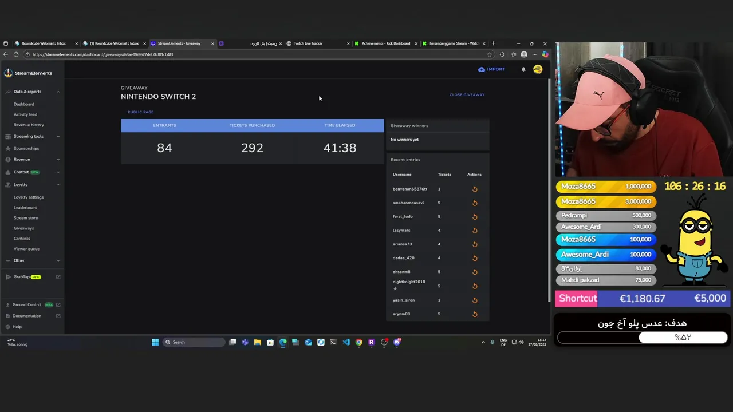Click the weather widget showing 24°C
This screenshot has width=733, height=412.
click(17, 342)
